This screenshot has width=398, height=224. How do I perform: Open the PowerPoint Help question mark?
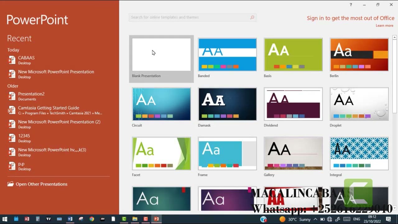351,5
